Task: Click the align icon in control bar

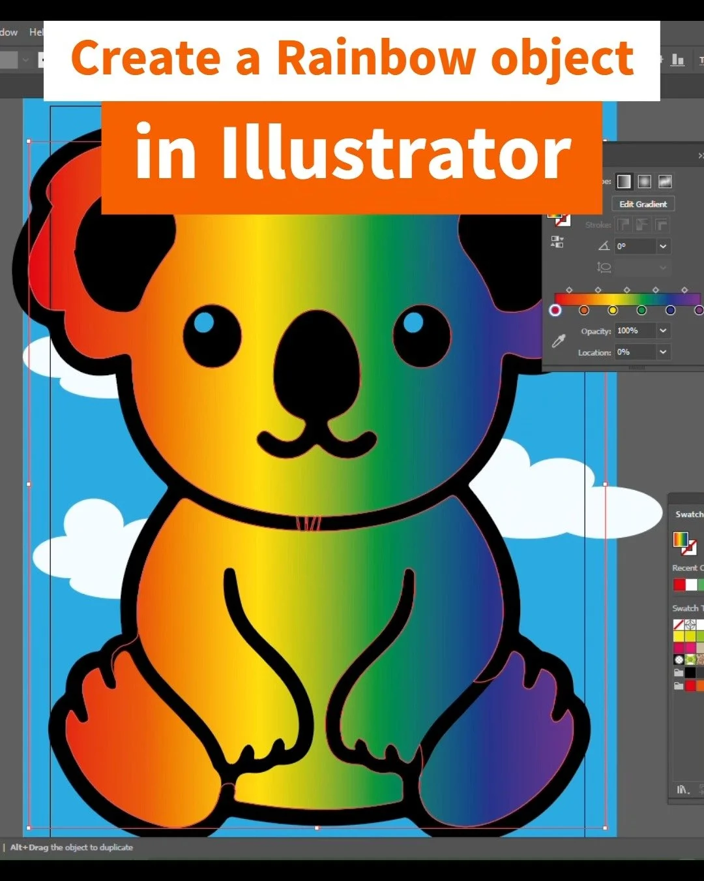Action: coord(678,60)
